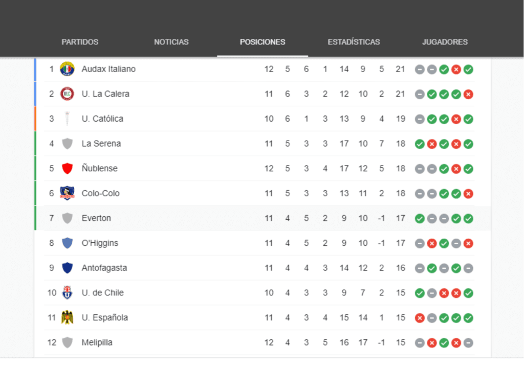The height and width of the screenshot is (371, 524).
Task: Click the Colo-Colo team crest
Action: click(67, 193)
